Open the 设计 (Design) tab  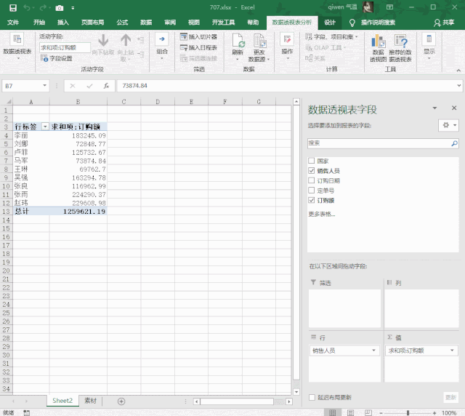tap(329, 23)
